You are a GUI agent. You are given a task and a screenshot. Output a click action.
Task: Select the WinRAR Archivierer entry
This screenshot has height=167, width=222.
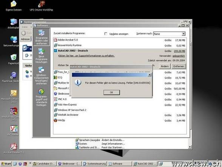pyautogui.click(x=120, y=115)
